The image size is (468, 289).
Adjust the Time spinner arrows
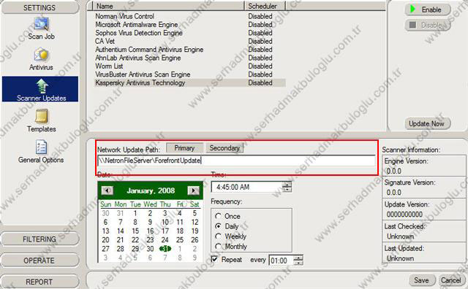(287, 187)
